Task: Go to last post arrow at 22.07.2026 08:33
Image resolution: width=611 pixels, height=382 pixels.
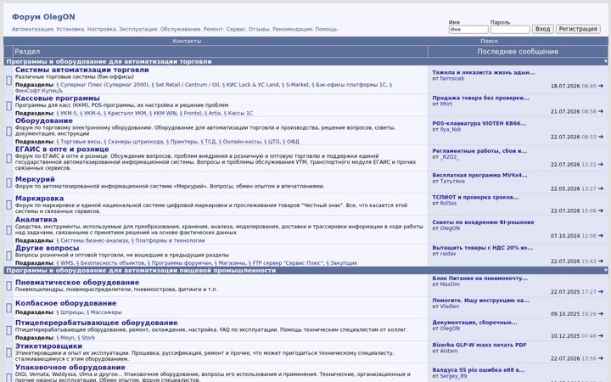Action: point(601,137)
